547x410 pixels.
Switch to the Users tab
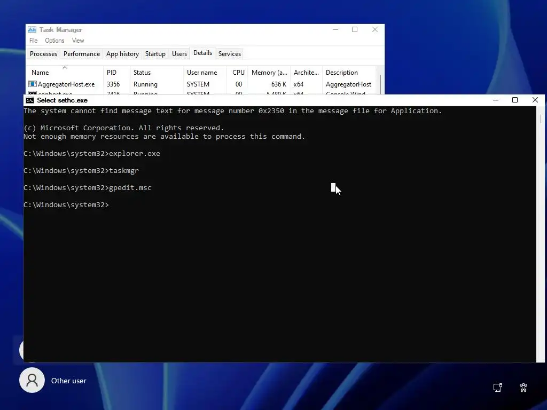coord(179,54)
